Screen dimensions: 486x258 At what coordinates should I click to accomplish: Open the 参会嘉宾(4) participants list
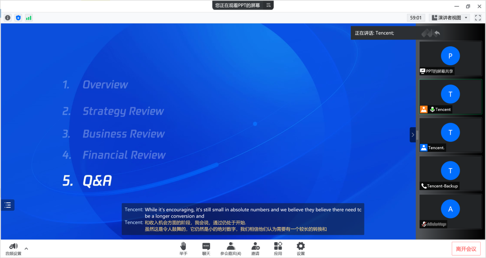pos(230,249)
